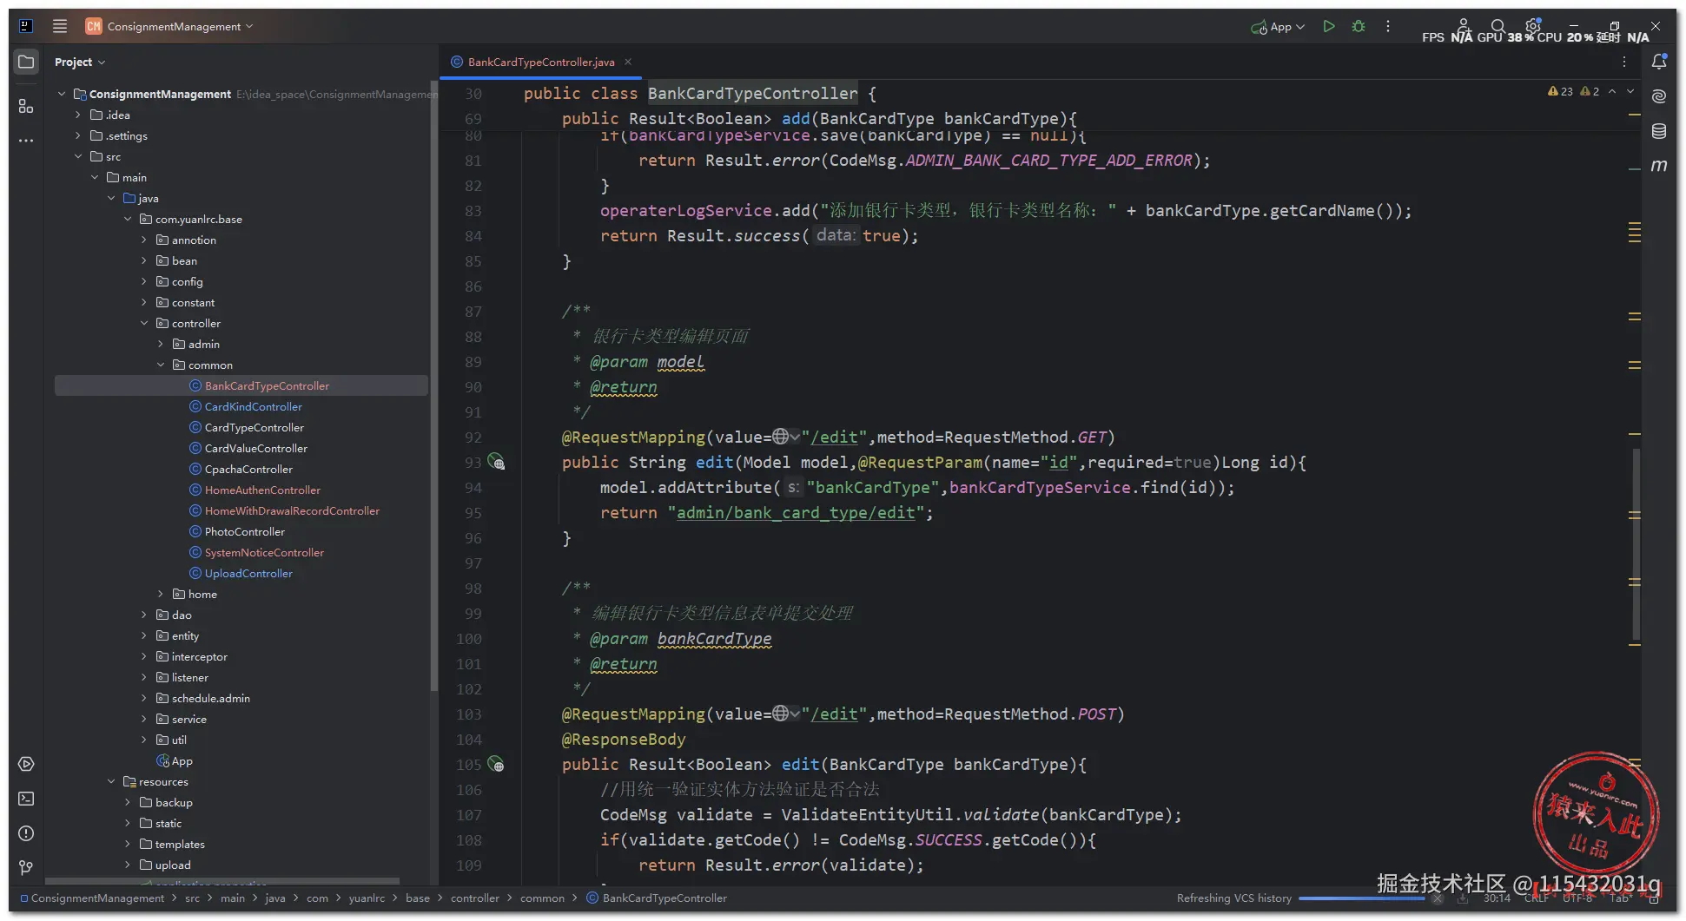Screen dimensions: 1686x921
Task: Open the Services tool window
Action: 26,764
